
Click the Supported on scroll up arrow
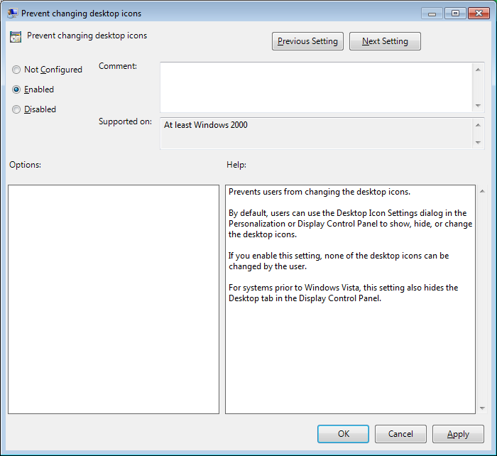pos(478,125)
